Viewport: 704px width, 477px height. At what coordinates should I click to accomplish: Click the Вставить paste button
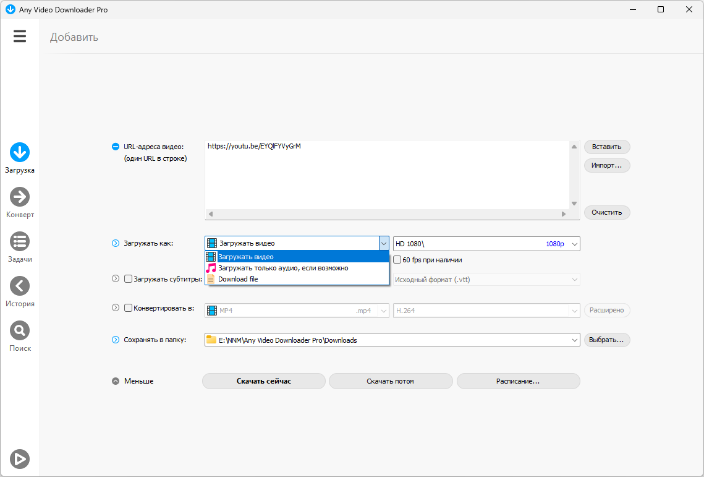pos(606,147)
